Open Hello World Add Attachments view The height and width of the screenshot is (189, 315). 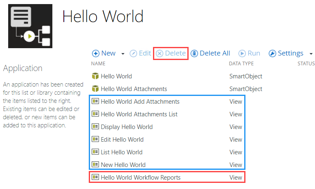140,102
